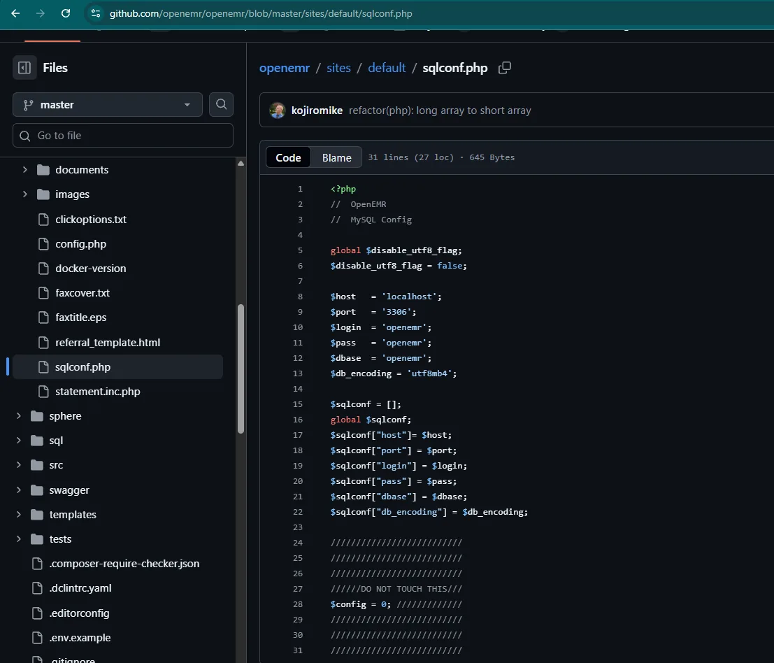774x663 pixels.
Task: Click line number 28 in code
Action: [298, 604]
